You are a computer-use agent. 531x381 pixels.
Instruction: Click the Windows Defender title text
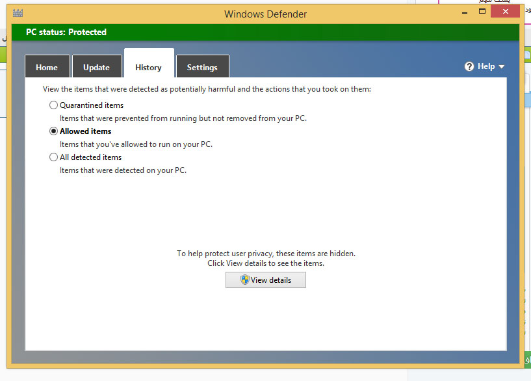265,14
